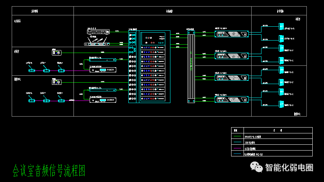Screen dimensions: 324x182
Task: Click the wall panel symbol in the bottom room row
Action: point(56,82)
